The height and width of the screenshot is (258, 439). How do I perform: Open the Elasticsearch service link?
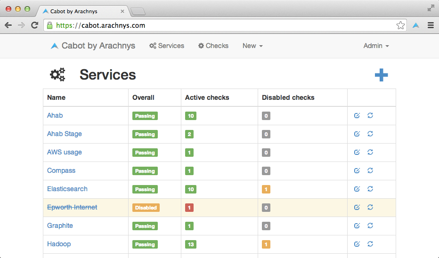point(67,189)
